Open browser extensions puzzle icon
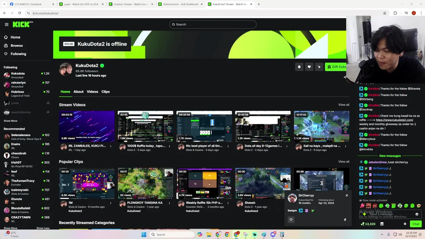Viewport: 425px width, 239px height. click(x=395, y=13)
